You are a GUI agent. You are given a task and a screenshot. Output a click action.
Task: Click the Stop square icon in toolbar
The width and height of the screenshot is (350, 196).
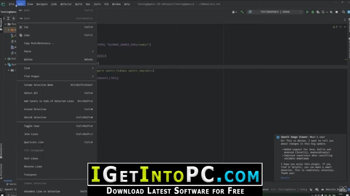[x=336, y=12]
